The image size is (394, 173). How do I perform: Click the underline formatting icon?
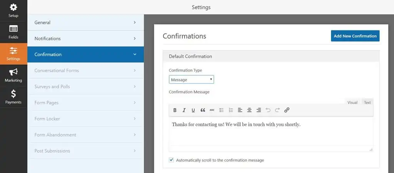[x=193, y=110]
